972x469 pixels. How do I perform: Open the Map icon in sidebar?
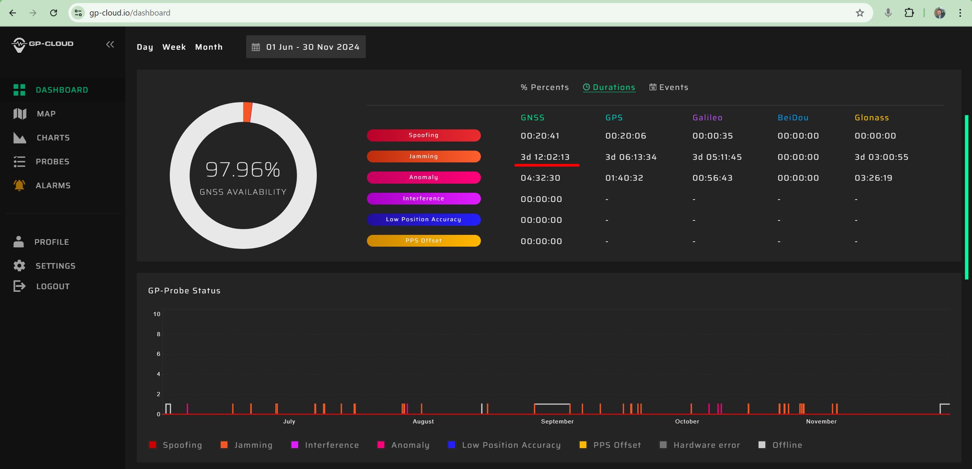(20, 114)
